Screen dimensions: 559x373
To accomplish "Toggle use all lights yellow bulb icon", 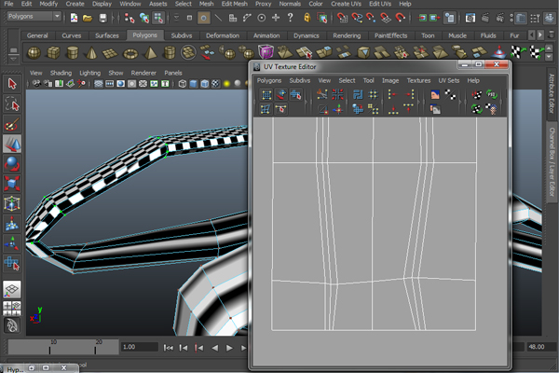I will pos(226,84).
